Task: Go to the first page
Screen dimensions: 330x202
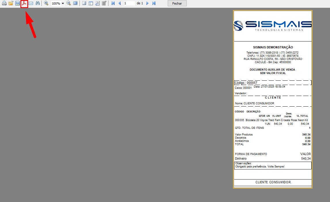Action: 113,3
